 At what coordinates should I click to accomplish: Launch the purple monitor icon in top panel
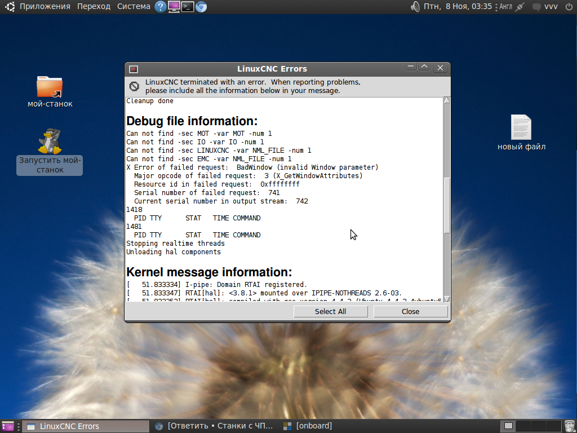(174, 7)
